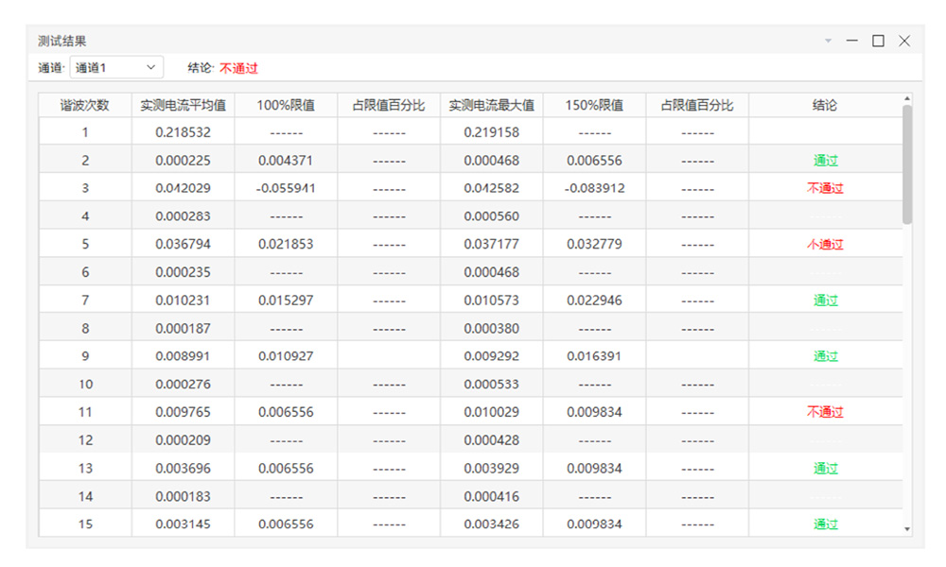Select cell 0.016391 in harmonic row 9
The height and width of the screenshot is (567, 946).
coord(594,356)
